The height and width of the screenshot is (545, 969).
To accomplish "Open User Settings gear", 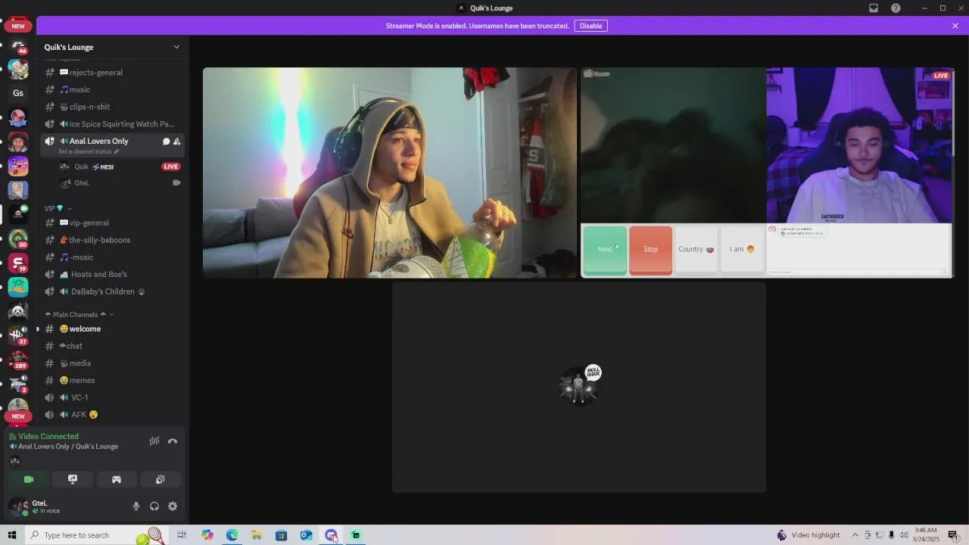I will click(x=173, y=506).
